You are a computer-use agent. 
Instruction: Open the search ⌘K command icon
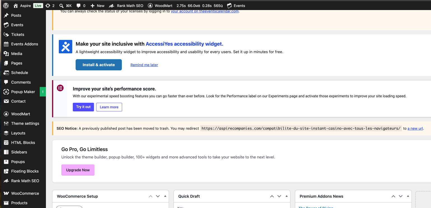61,6
